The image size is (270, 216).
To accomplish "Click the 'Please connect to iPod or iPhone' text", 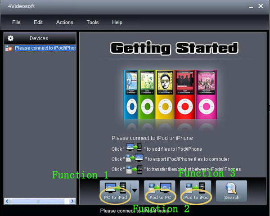I will [152, 138].
